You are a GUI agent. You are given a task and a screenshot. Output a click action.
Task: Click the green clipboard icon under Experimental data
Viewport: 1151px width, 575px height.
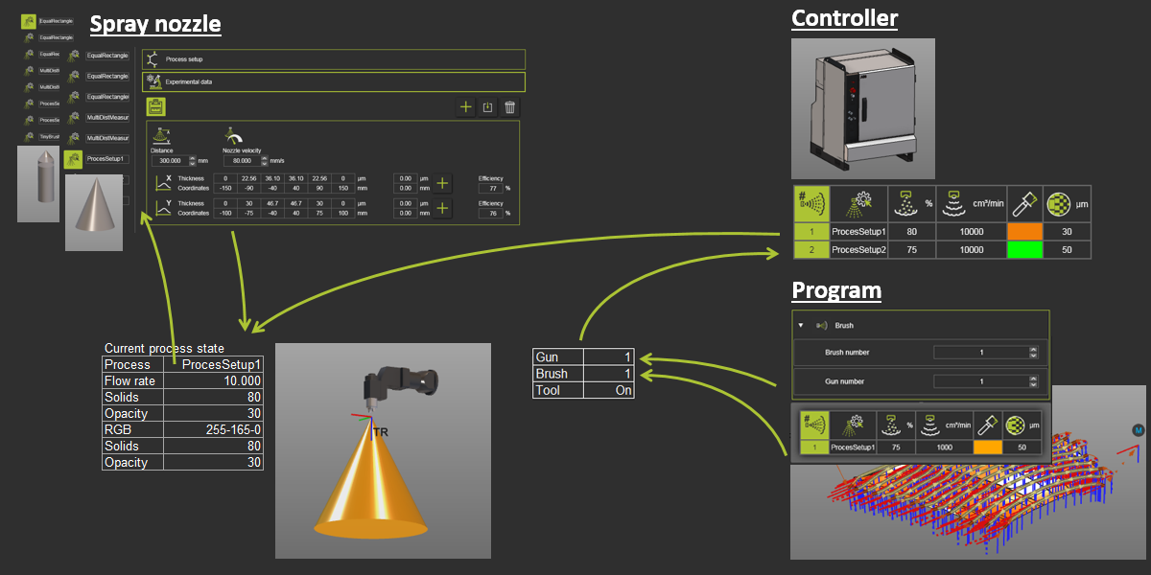pyautogui.click(x=155, y=107)
